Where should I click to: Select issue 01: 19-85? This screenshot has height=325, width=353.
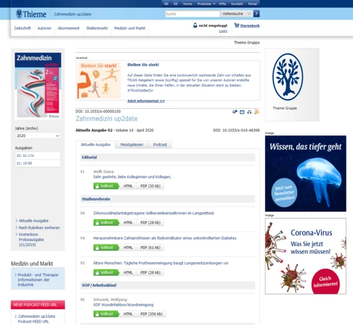coord(38,163)
